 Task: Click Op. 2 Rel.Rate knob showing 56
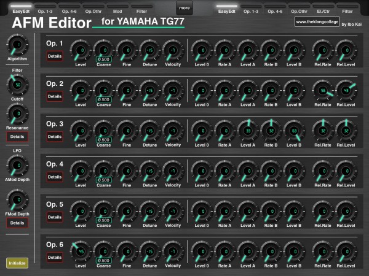click(323, 91)
